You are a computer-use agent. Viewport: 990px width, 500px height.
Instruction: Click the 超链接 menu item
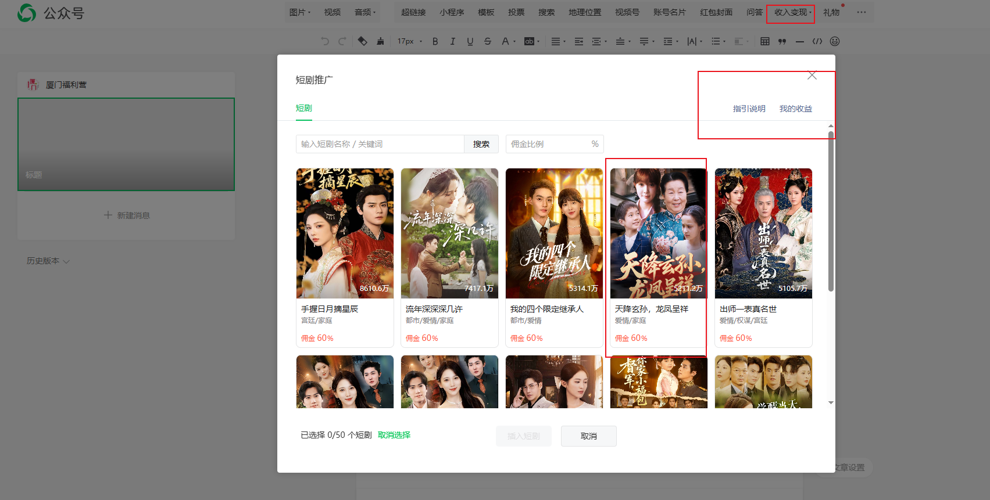coord(413,12)
